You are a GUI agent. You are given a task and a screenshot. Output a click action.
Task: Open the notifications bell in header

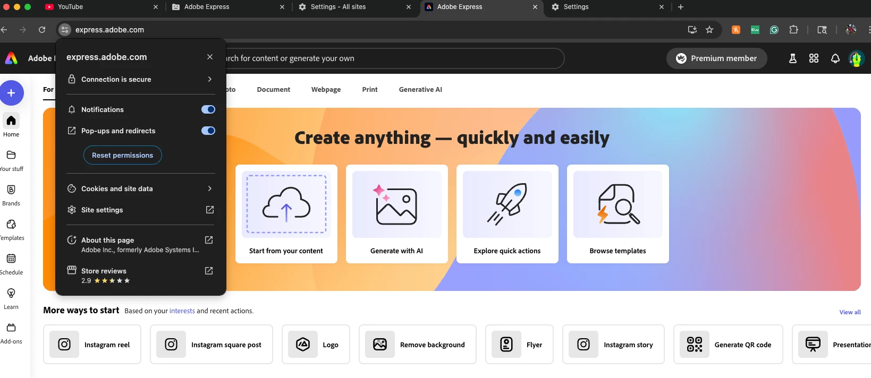click(835, 58)
